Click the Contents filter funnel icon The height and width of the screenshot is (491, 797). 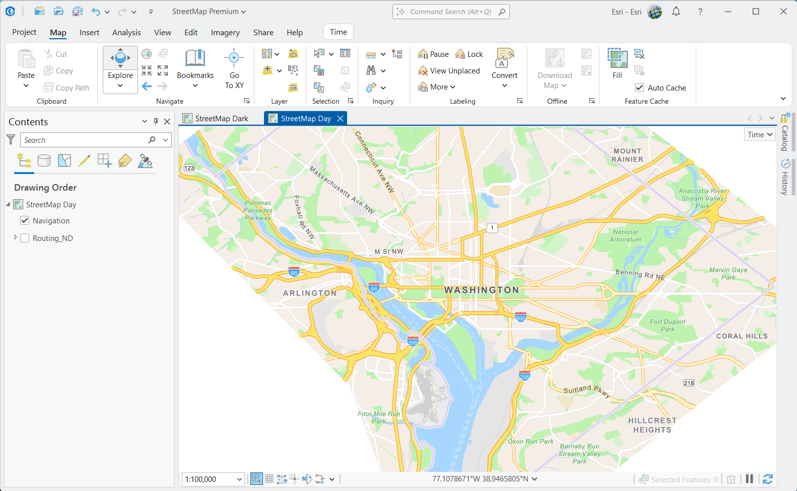click(11, 139)
